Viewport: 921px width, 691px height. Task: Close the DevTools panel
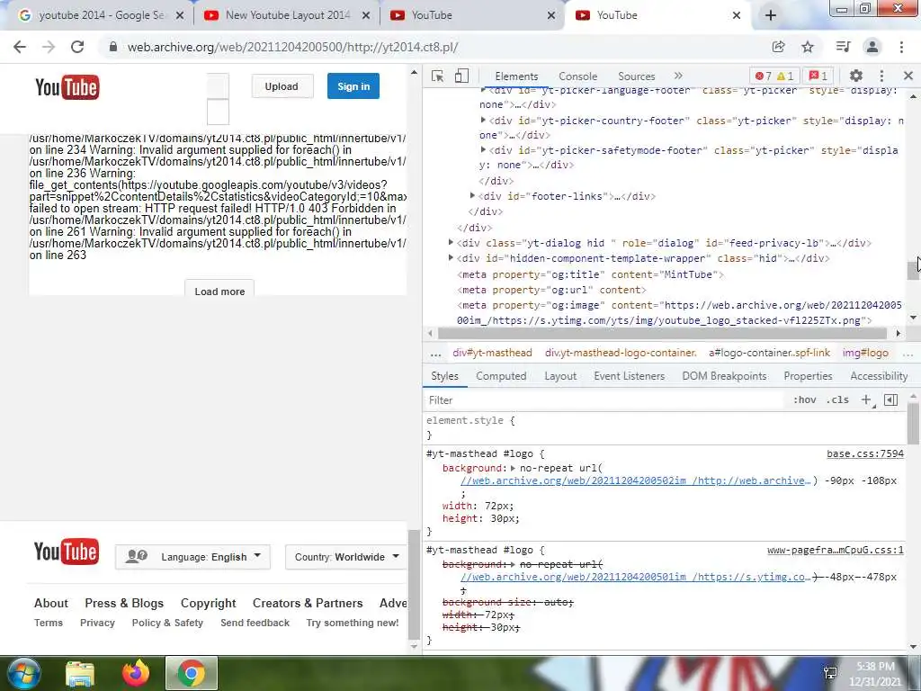click(x=908, y=76)
